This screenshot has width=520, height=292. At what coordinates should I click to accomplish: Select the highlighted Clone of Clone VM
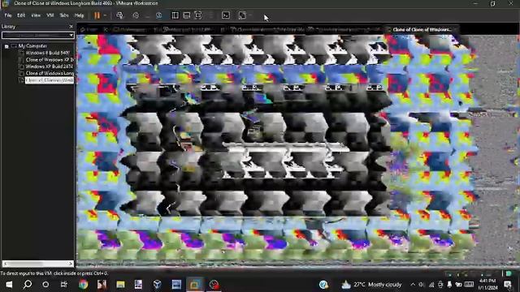pos(50,80)
